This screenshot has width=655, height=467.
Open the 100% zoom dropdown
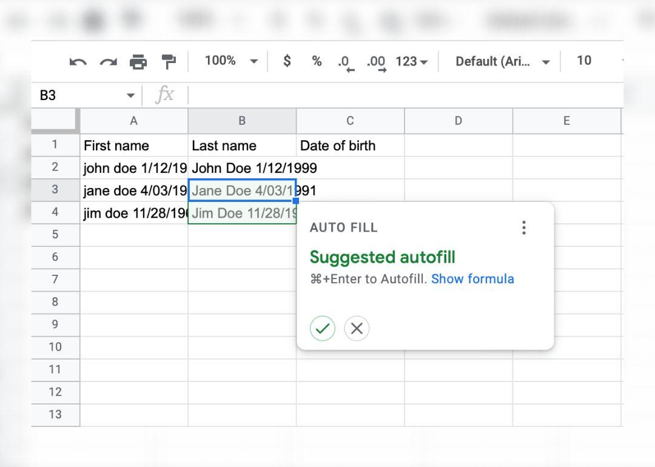tap(231, 61)
